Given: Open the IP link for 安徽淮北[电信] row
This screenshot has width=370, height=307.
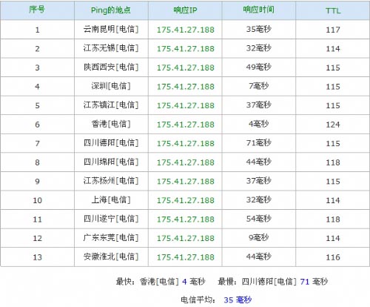Looking at the screenshot, I should click(x=186, y=257).
